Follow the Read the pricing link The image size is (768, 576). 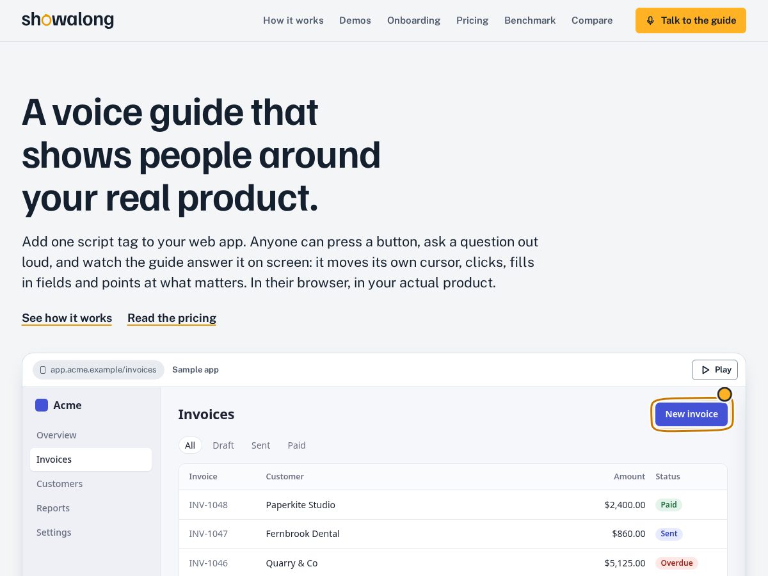[x=172, y=318]
